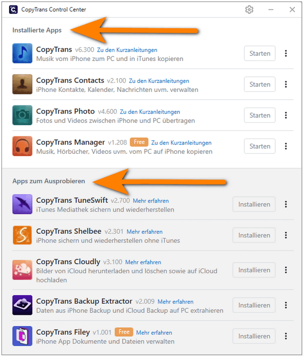Viewport: 304px width, 357px height.
Task: Minimize the CopyTrans Control Center window
Action: 271,10
